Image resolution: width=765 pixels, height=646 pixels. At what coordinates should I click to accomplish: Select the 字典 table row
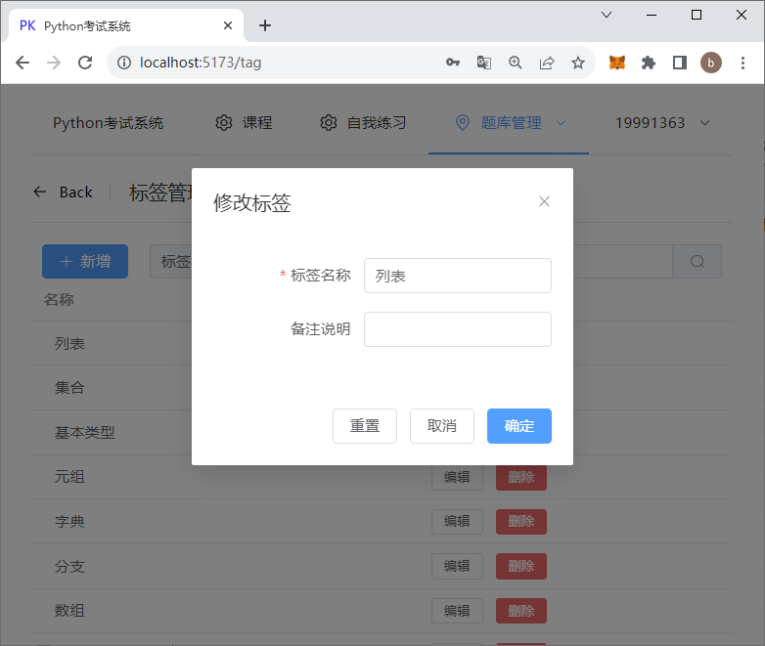coord(382,522)
